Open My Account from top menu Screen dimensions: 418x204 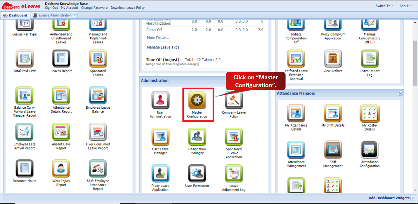[70, 8]
